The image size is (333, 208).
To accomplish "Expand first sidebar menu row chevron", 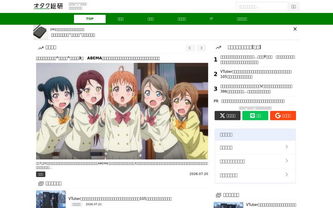I will [287, 147].
